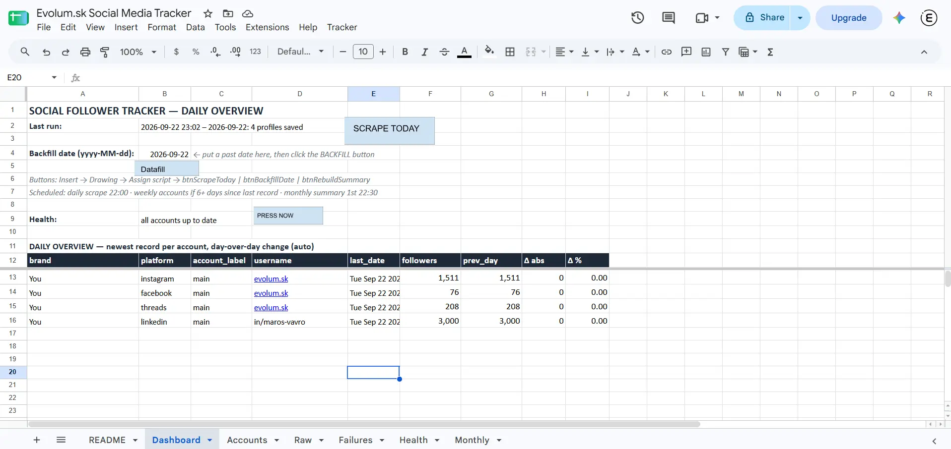Toggle bold formatting
This screenshot has width=951, height=449.
pos(405,52)
